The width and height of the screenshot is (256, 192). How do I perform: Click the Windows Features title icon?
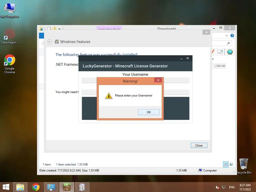[57, 42]
